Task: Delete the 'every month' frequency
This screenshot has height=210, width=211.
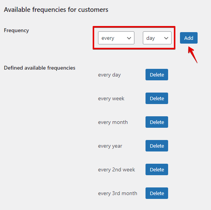Action: tap(157, 122)
